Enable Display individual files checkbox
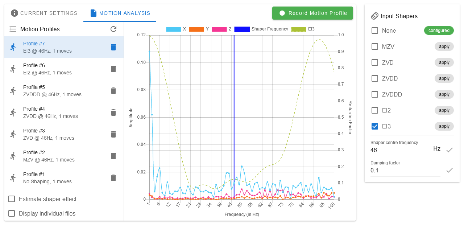 12,213
